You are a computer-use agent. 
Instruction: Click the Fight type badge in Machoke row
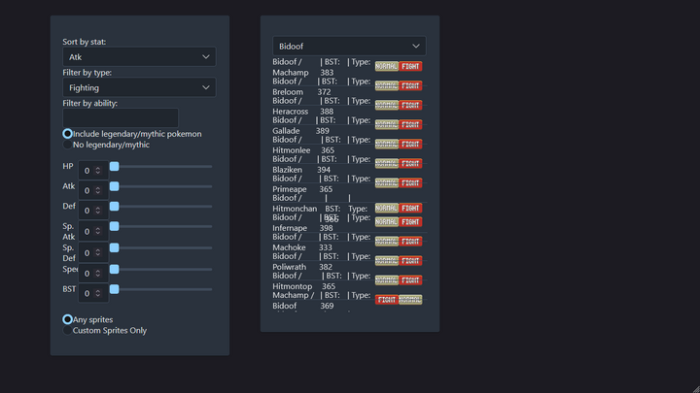[410, 242]
